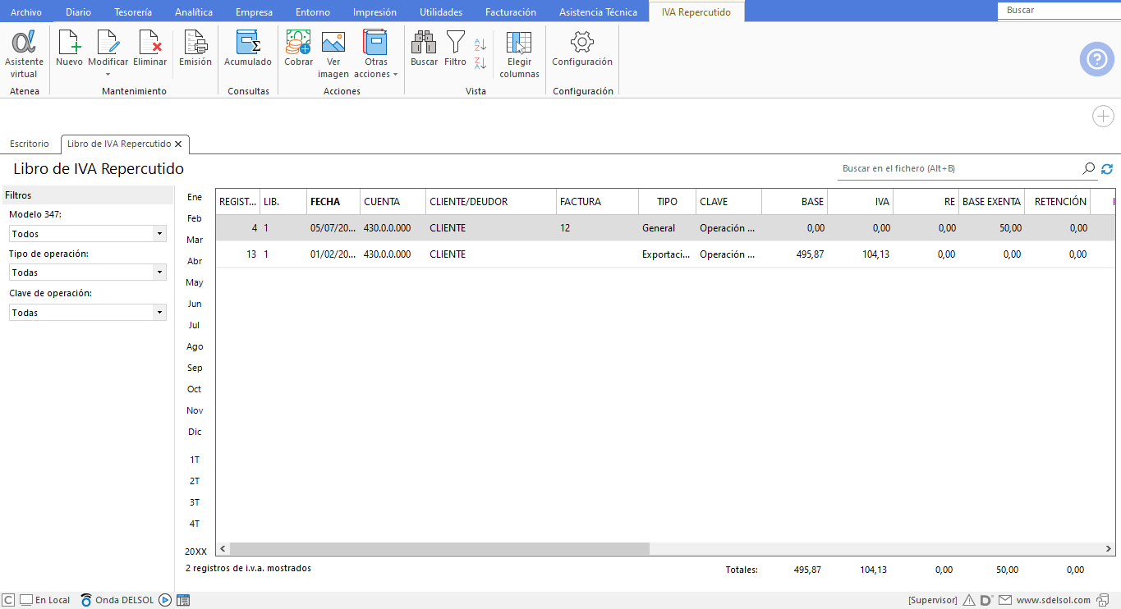Select the row with registro 13
Image resolution: width=1121 pixels, height=609 pixels.
coord(665,254)
